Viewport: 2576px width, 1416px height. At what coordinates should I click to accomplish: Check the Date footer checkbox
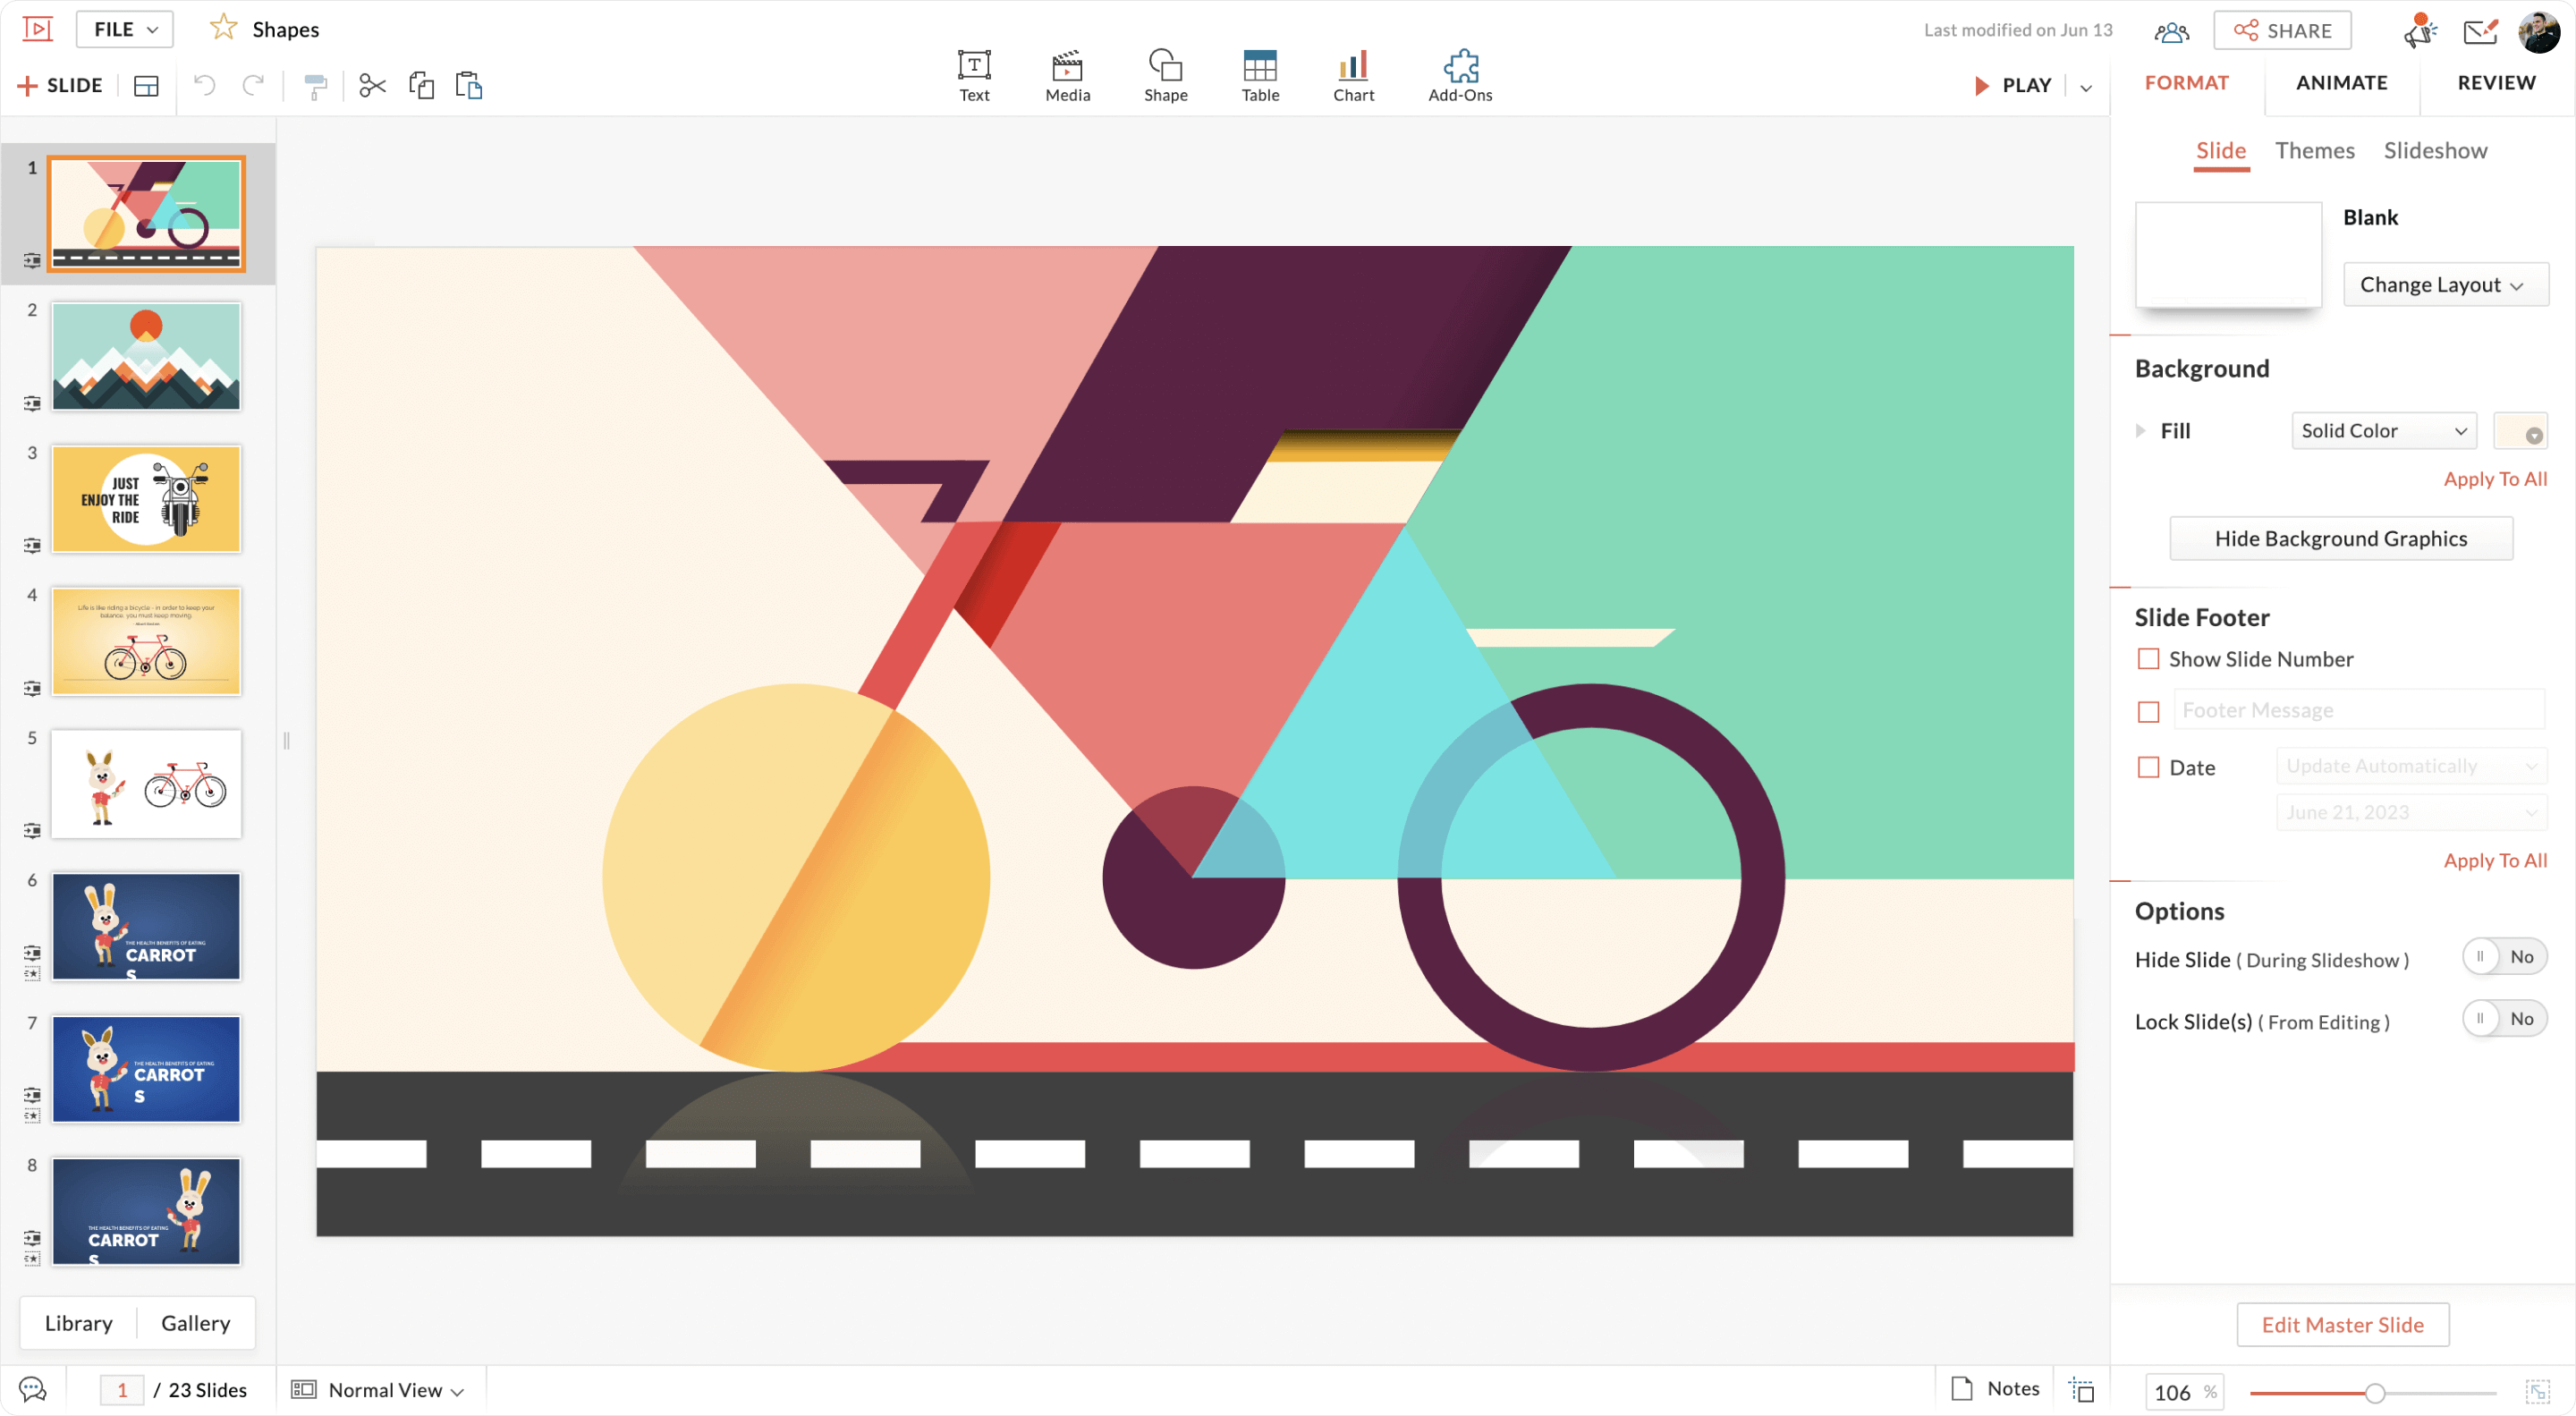2148,767
